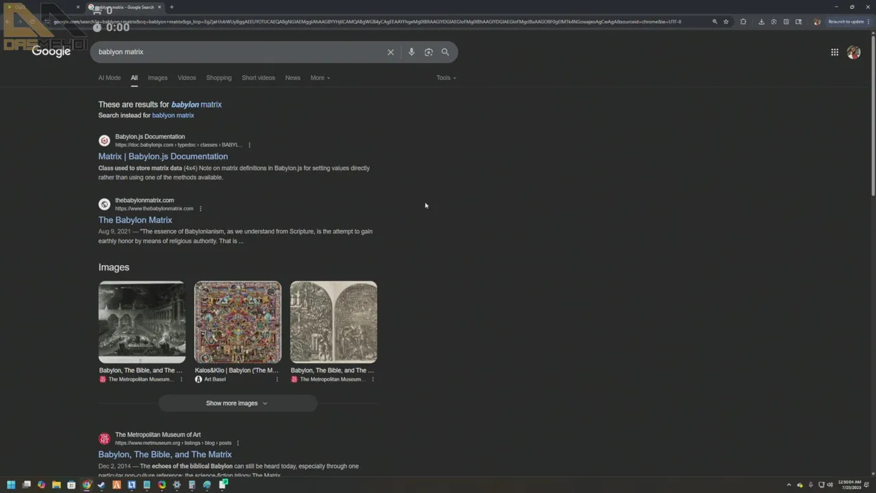
Task: Open File Explorer from the taskbar
Action: pyautogui.click(x=56, y=485)
